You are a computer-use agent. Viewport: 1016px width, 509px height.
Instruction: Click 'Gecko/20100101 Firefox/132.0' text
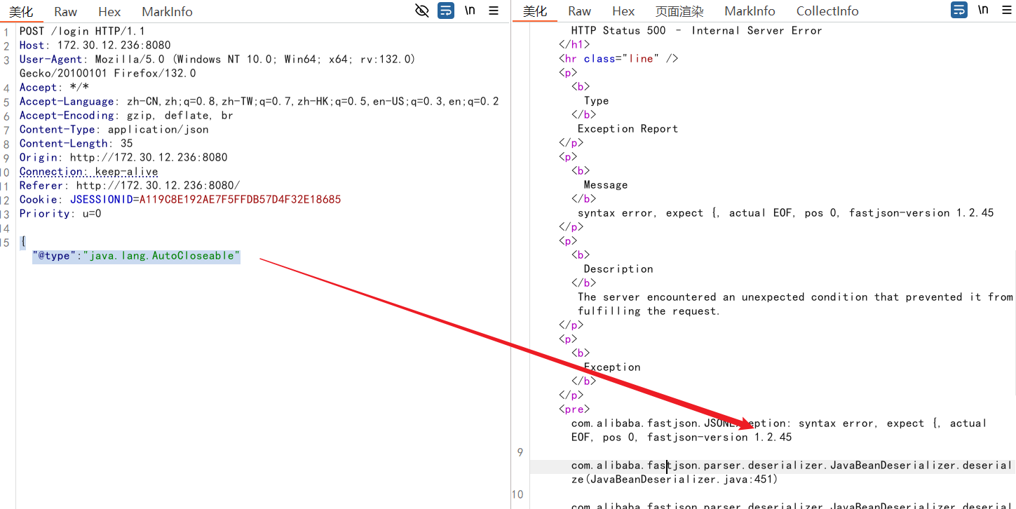pos(108,73)
